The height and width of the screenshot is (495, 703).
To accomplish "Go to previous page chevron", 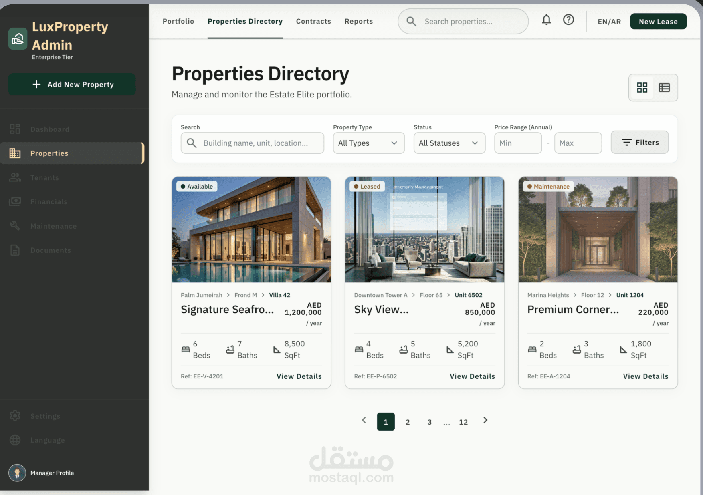I will 364,420.
